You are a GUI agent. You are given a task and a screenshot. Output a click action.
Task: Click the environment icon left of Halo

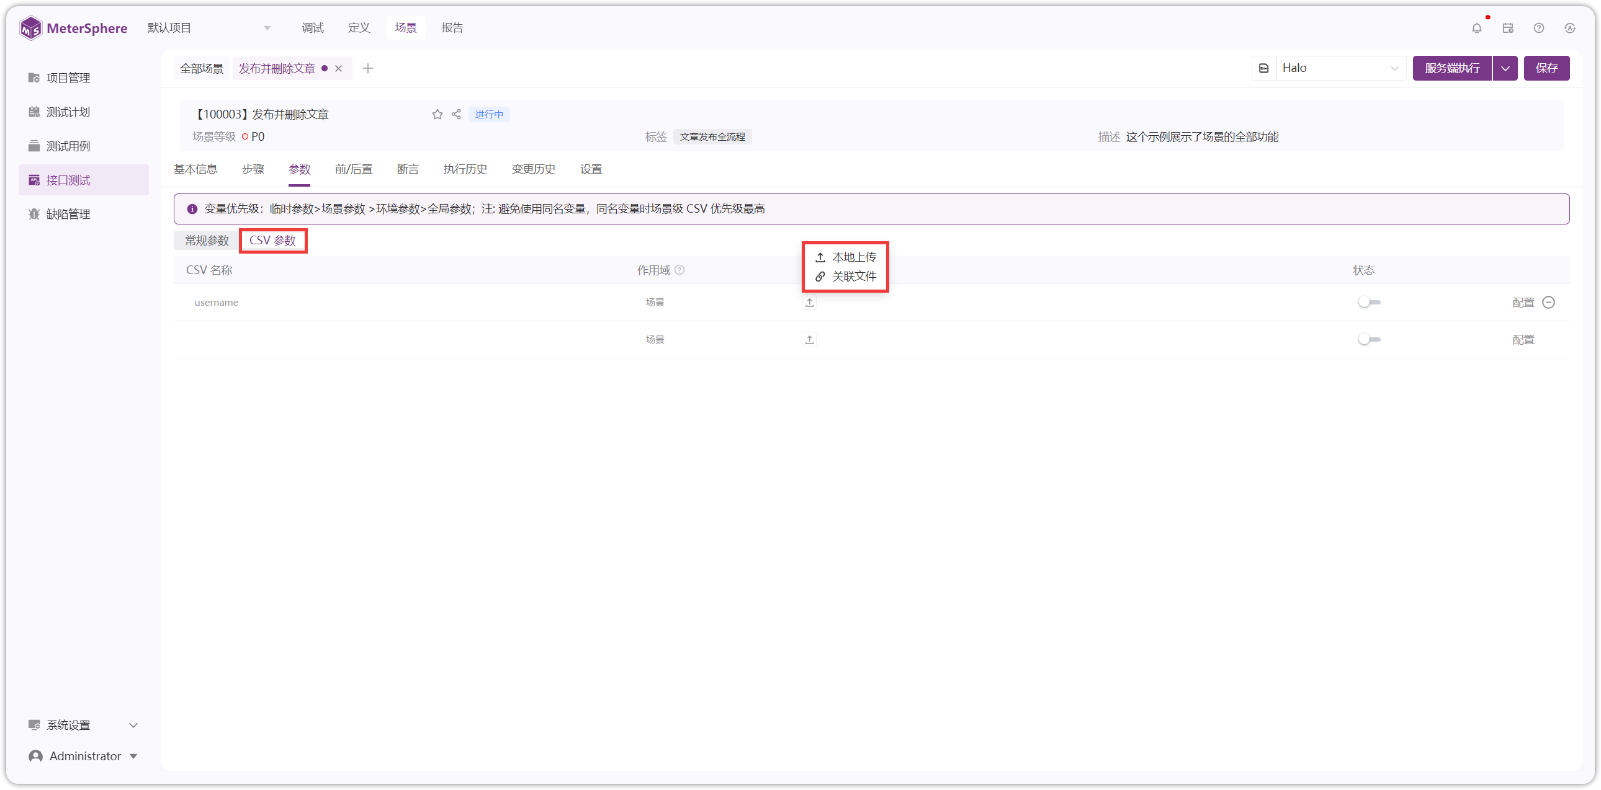1263,68
